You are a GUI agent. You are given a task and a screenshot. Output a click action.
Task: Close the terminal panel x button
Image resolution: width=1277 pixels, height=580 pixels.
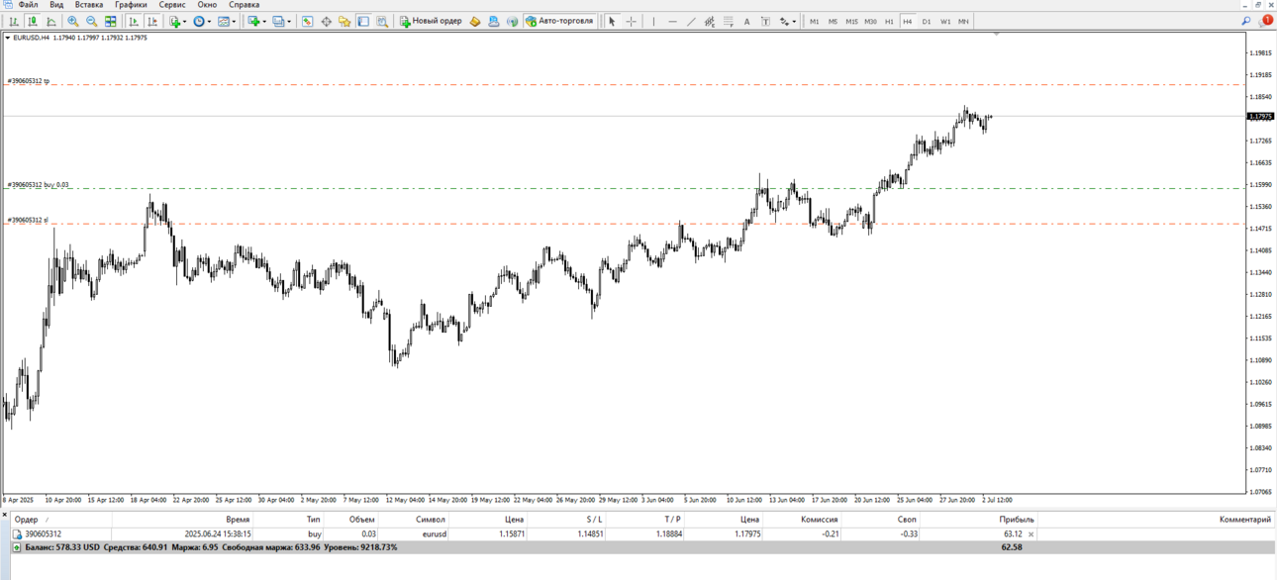click(4, 515)
